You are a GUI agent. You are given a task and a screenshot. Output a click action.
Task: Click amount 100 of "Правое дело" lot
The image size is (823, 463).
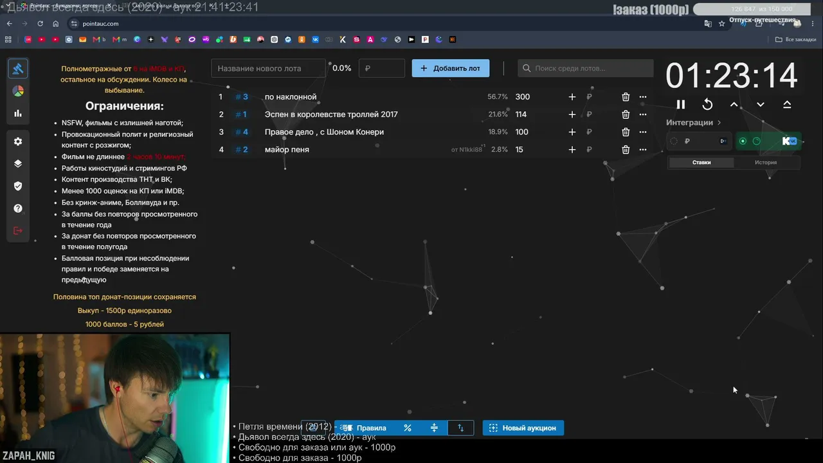(521, 132)
